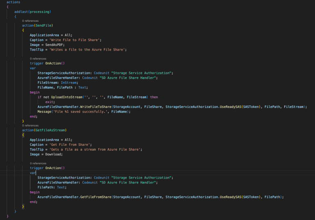Click '0 references' above action(GetFileAsStream)
This screenshot has height=220, width=315.
click(x=30, y=126)
